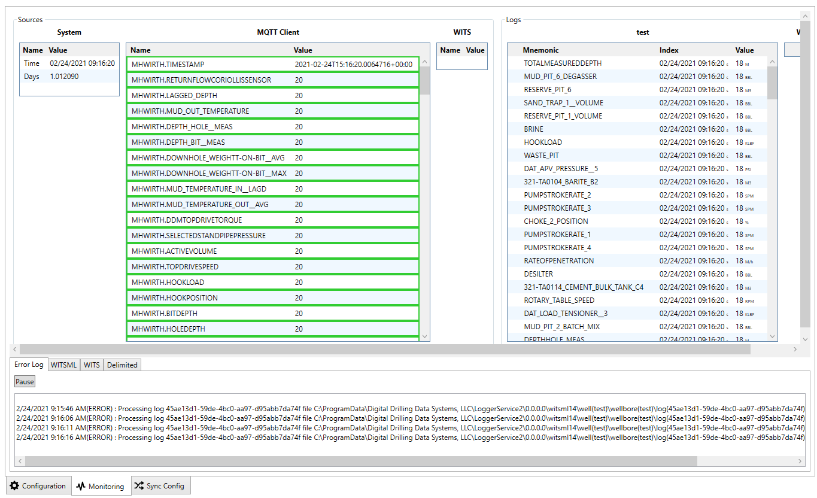Select WASTE_PIT mnemonic row
The width and height of the screenshot is (817, 498).
637,155
